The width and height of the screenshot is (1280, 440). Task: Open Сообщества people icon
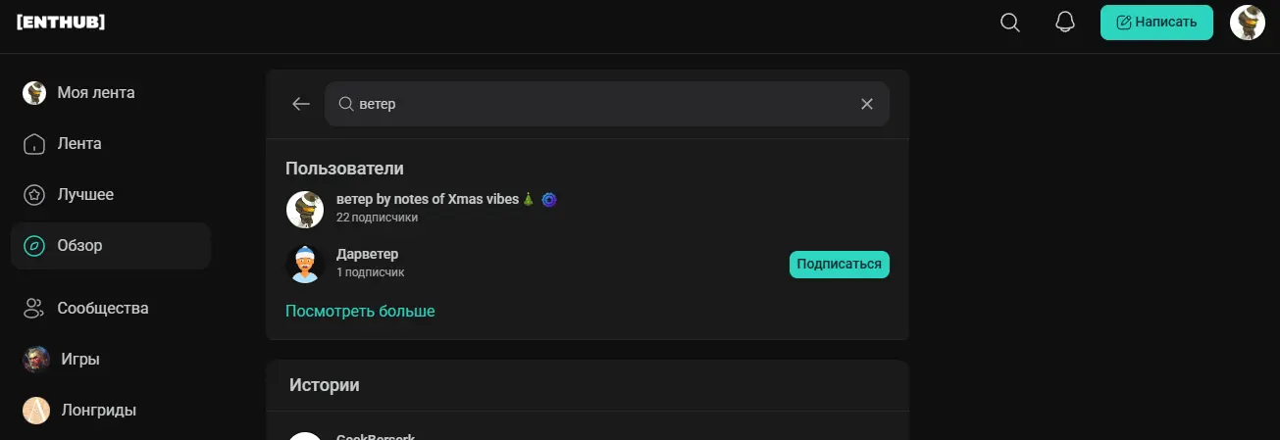(x=34, y=309)
